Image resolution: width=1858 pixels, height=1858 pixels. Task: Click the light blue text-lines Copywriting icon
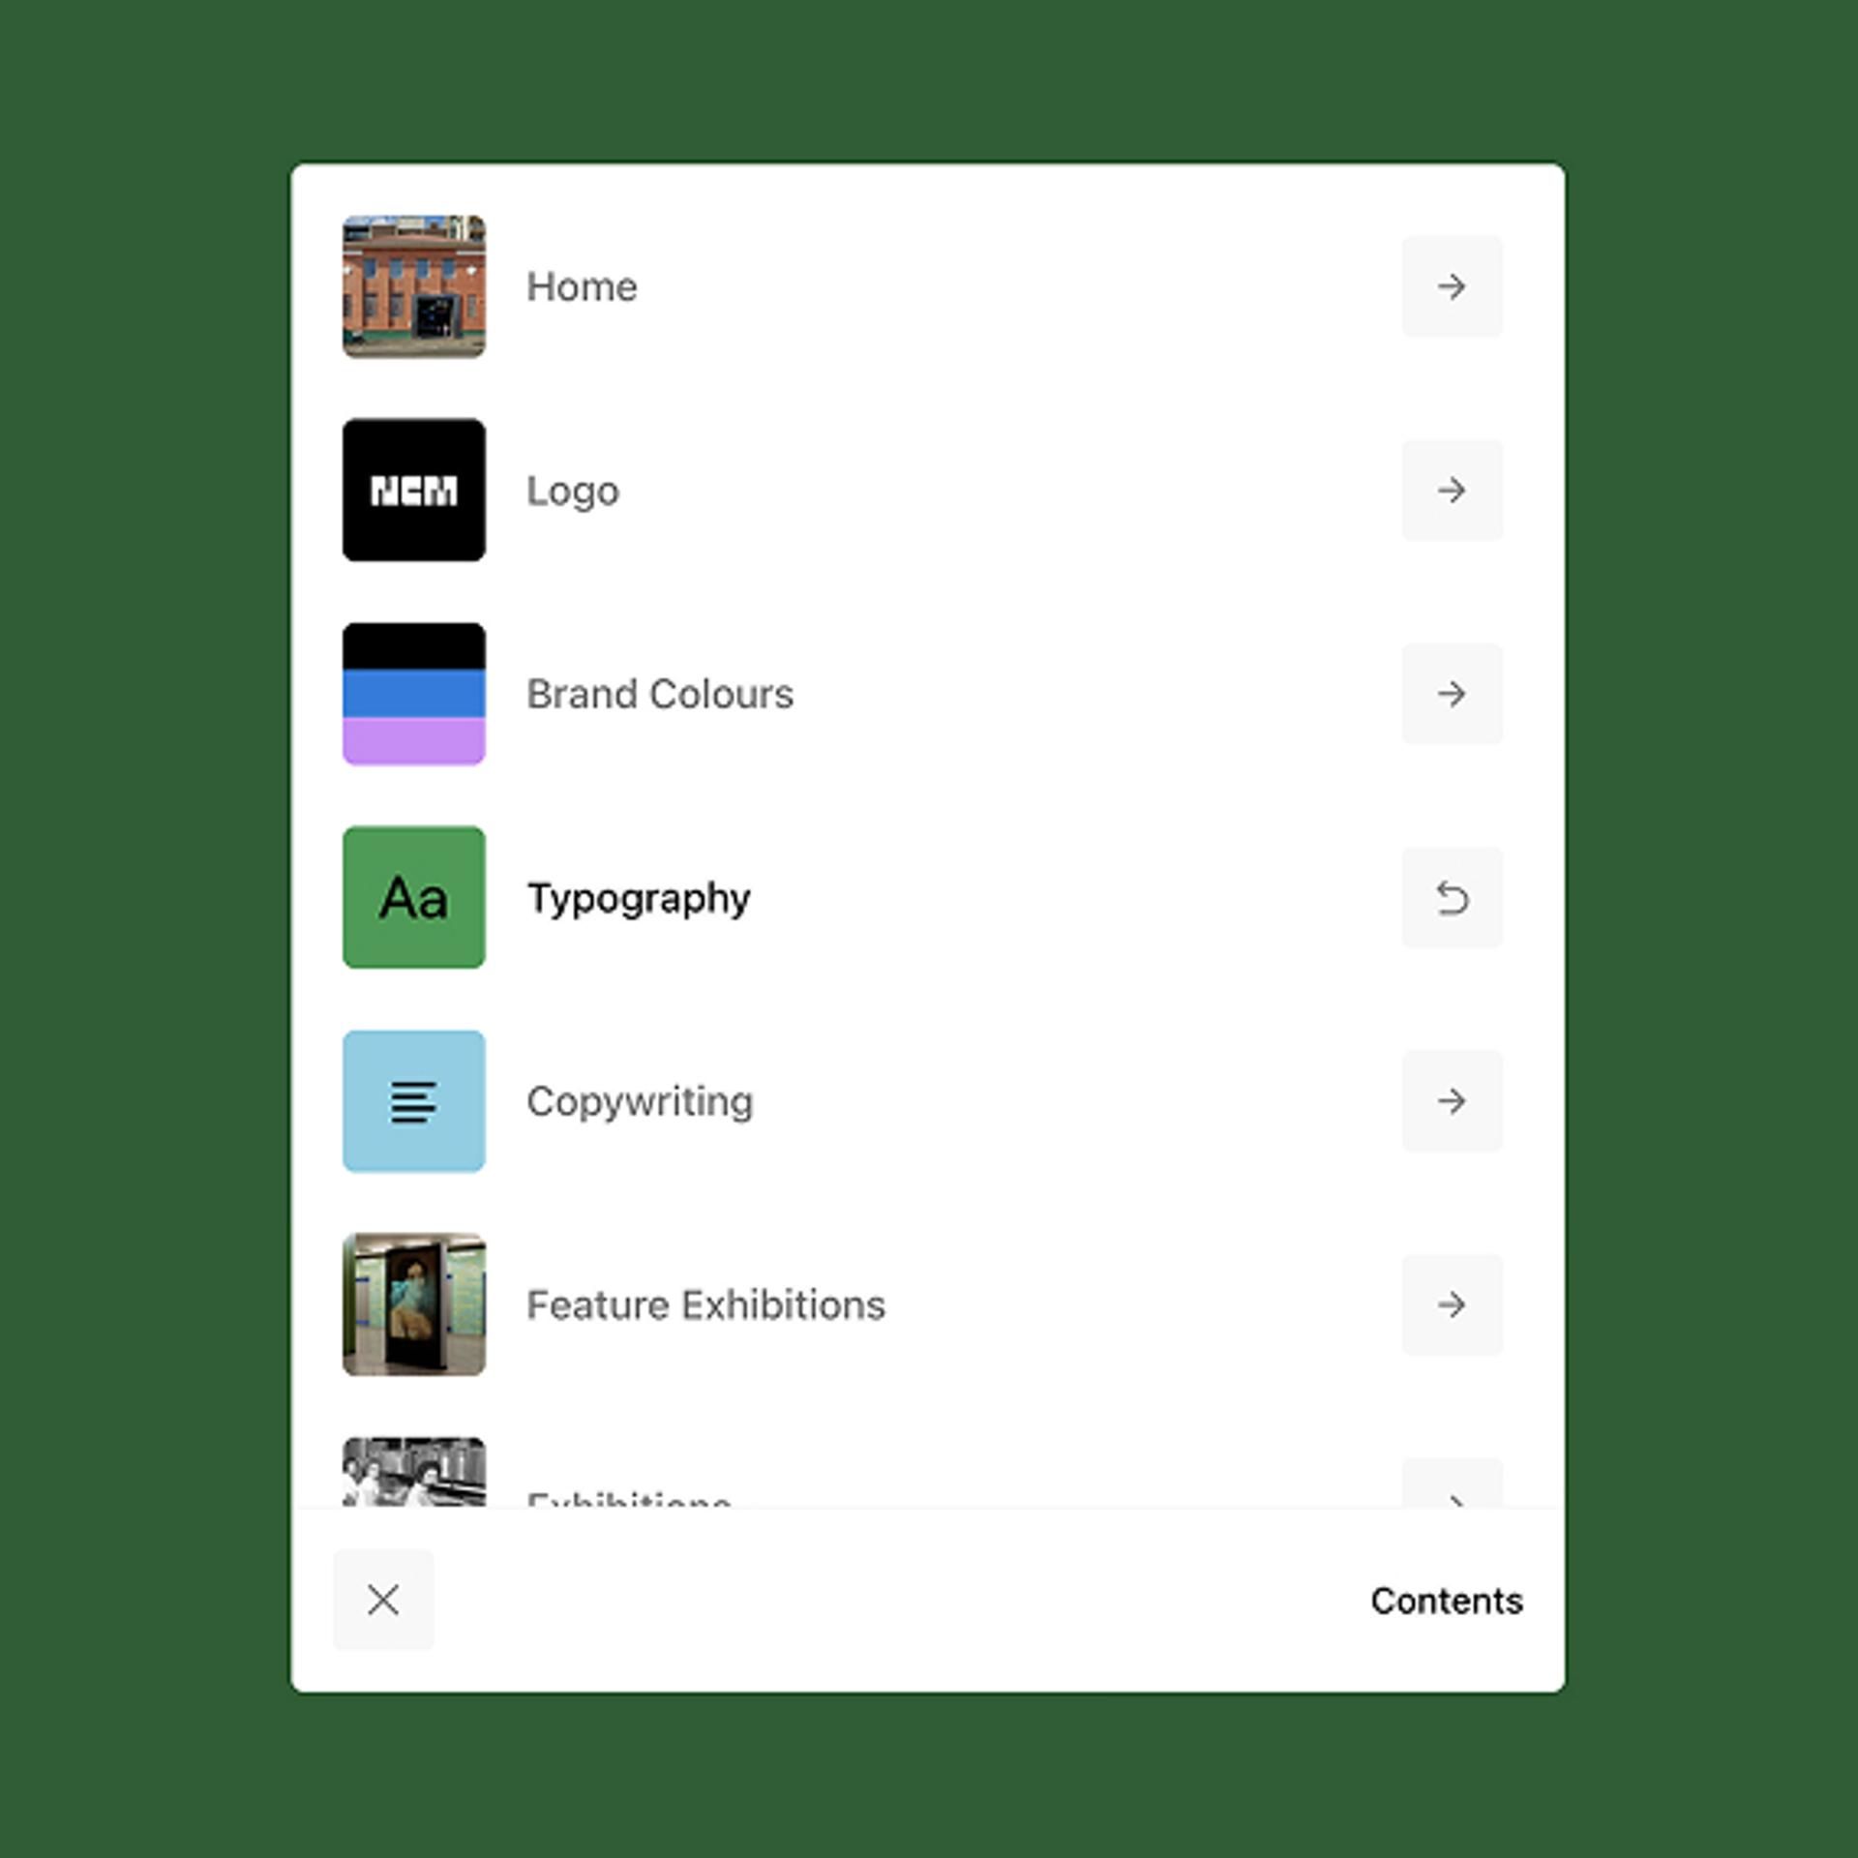414,1101
